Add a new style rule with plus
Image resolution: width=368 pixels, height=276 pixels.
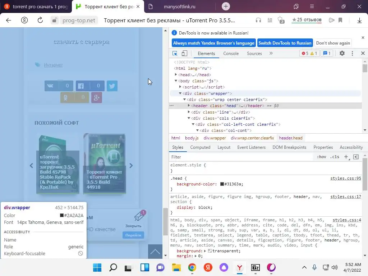(x=346, y=157)
